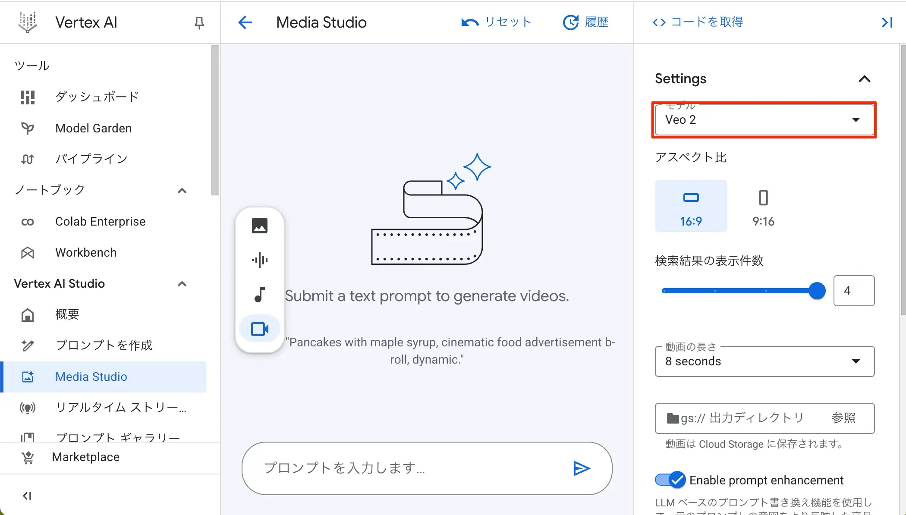Click the Vertex AI logo icon
Screen dimensions: 906x515
click(28, 22)
